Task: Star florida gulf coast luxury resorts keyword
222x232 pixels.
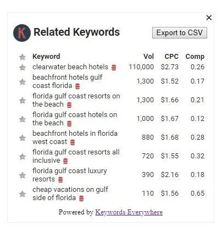Action: tap(23, 175)
